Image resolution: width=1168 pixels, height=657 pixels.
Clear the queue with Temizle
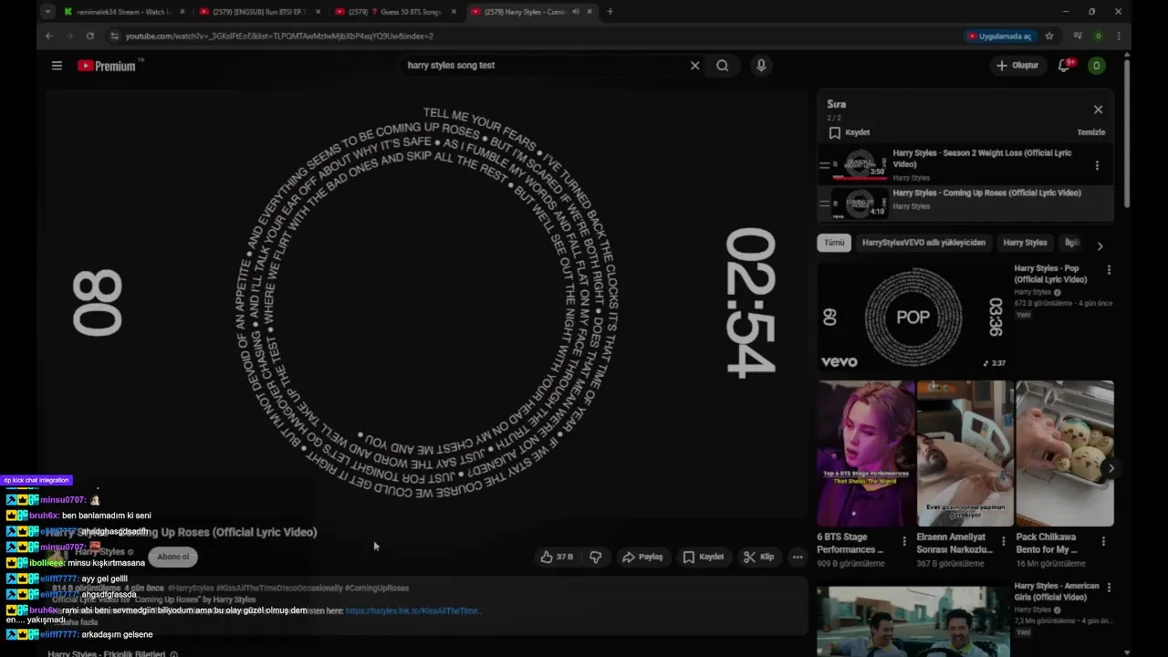[1090, 132]
